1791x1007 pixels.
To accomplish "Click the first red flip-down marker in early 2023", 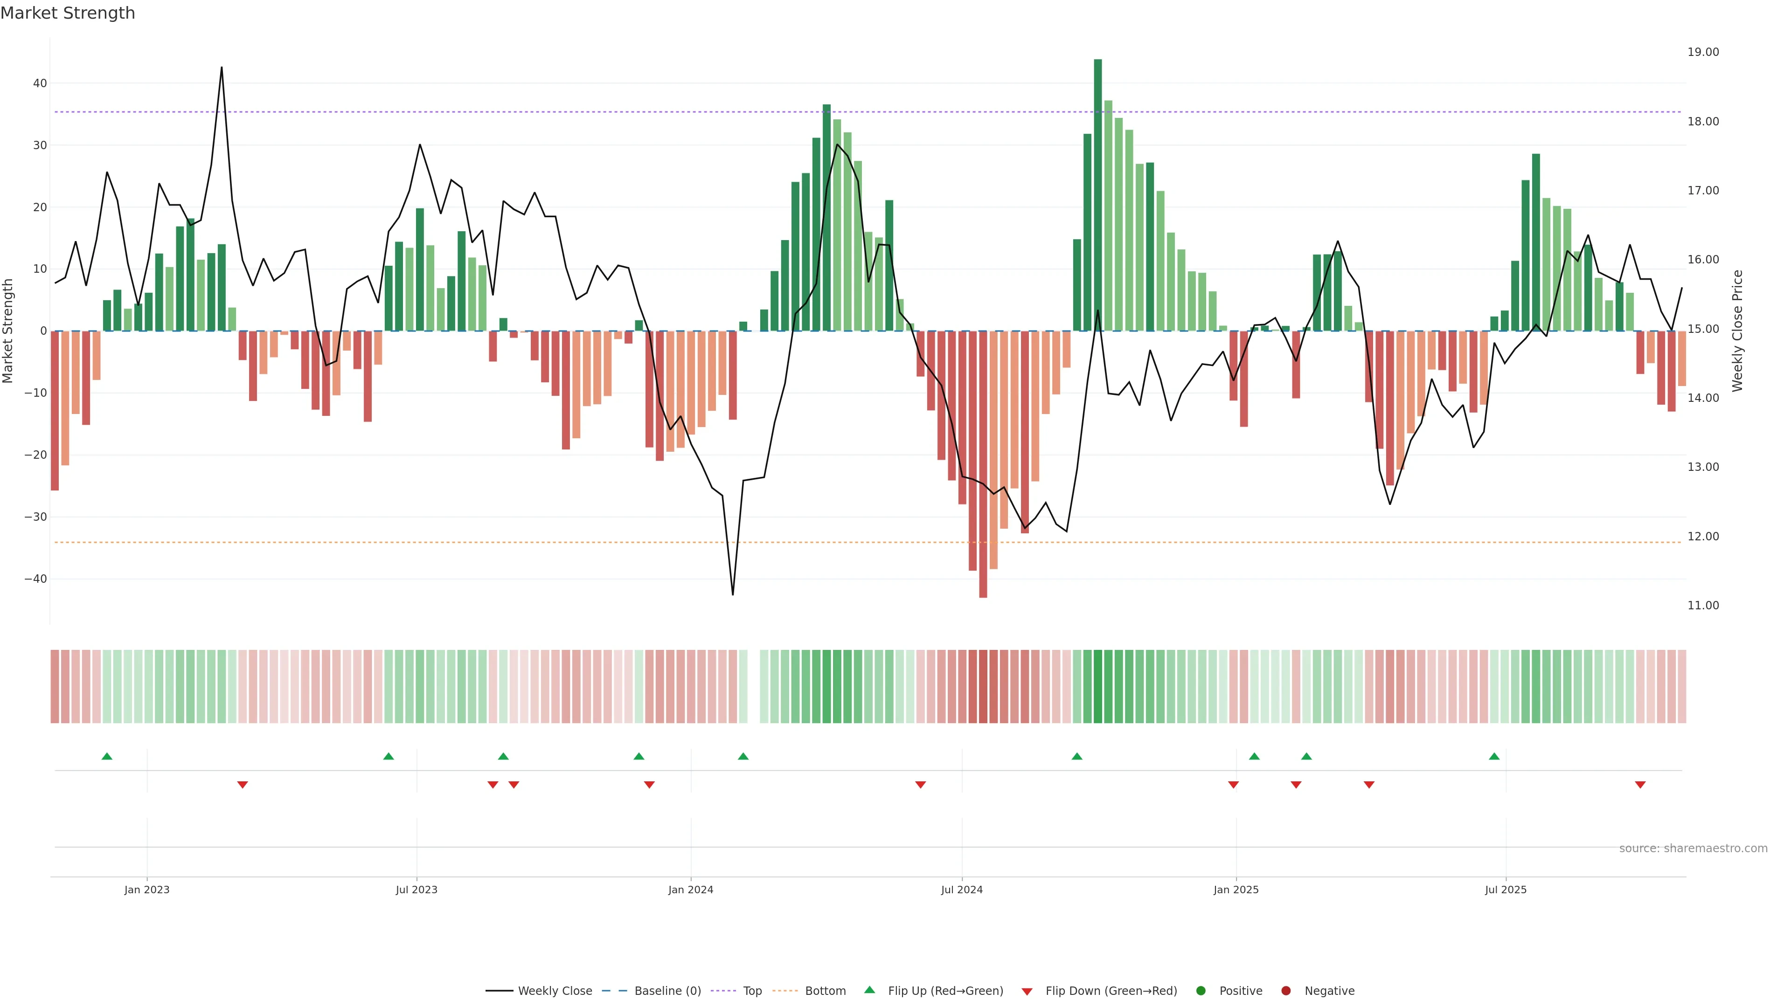I will tap(243, 785).
